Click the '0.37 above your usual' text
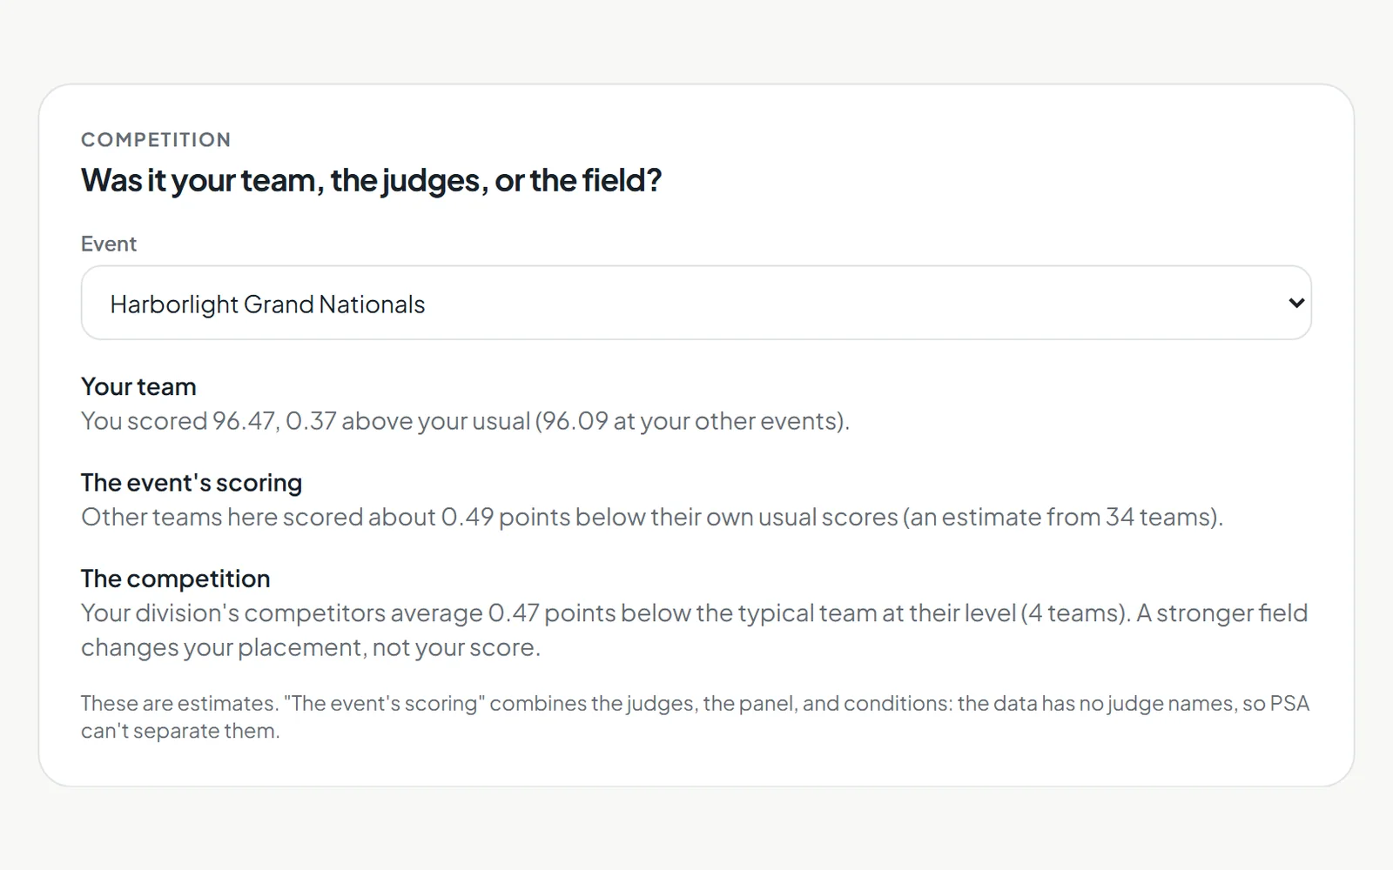Viewport: 1393px width, 870px height. 407,421
